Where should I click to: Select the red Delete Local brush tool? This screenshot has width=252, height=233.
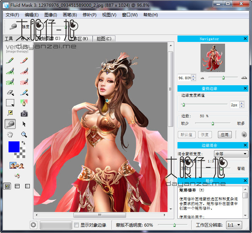pyautogui.click(x=24, y=71)
